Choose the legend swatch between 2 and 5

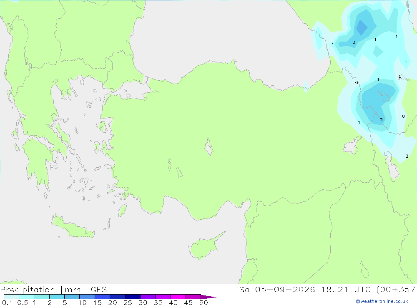pos(57,297)
